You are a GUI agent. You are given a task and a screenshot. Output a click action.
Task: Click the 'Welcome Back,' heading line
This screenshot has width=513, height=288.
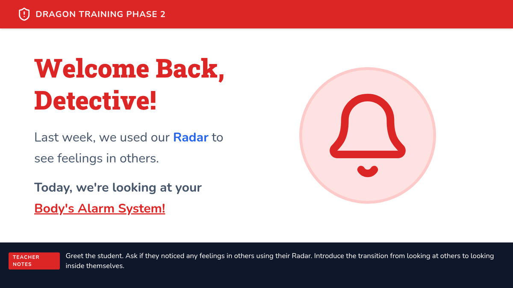click(129, 68)
